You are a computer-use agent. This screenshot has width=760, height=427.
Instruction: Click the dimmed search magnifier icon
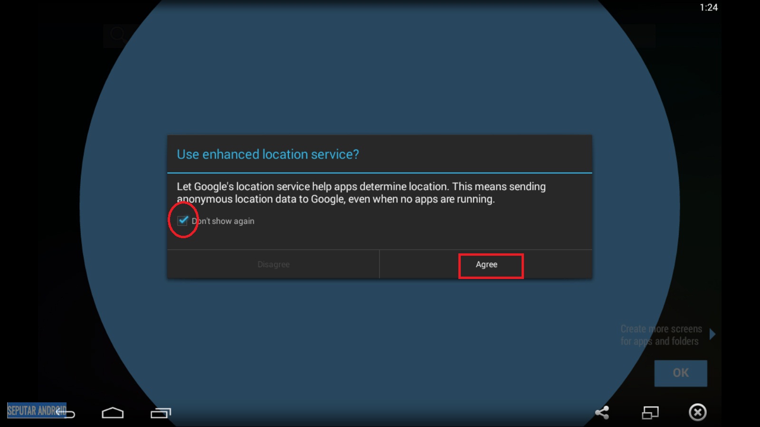118,35
